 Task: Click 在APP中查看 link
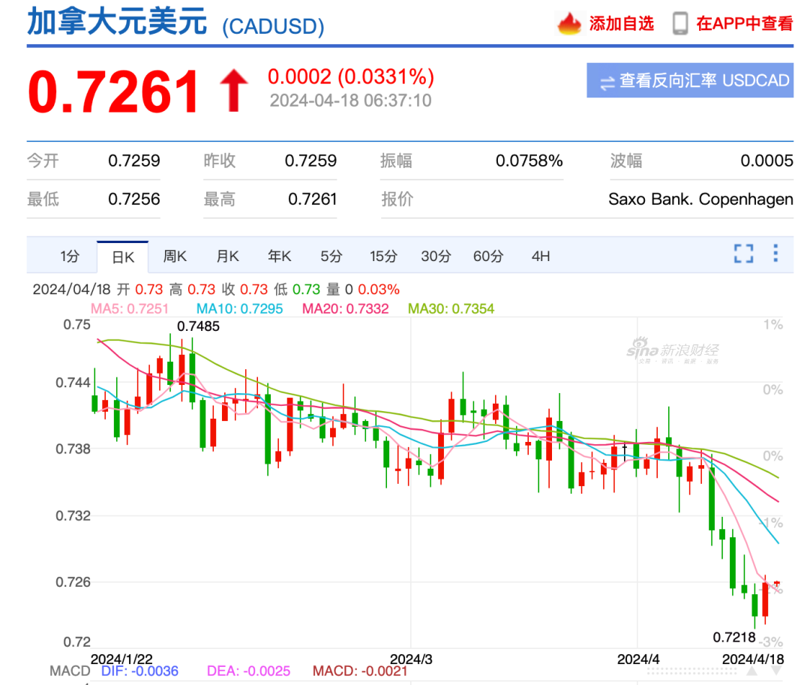click(745, 24)
